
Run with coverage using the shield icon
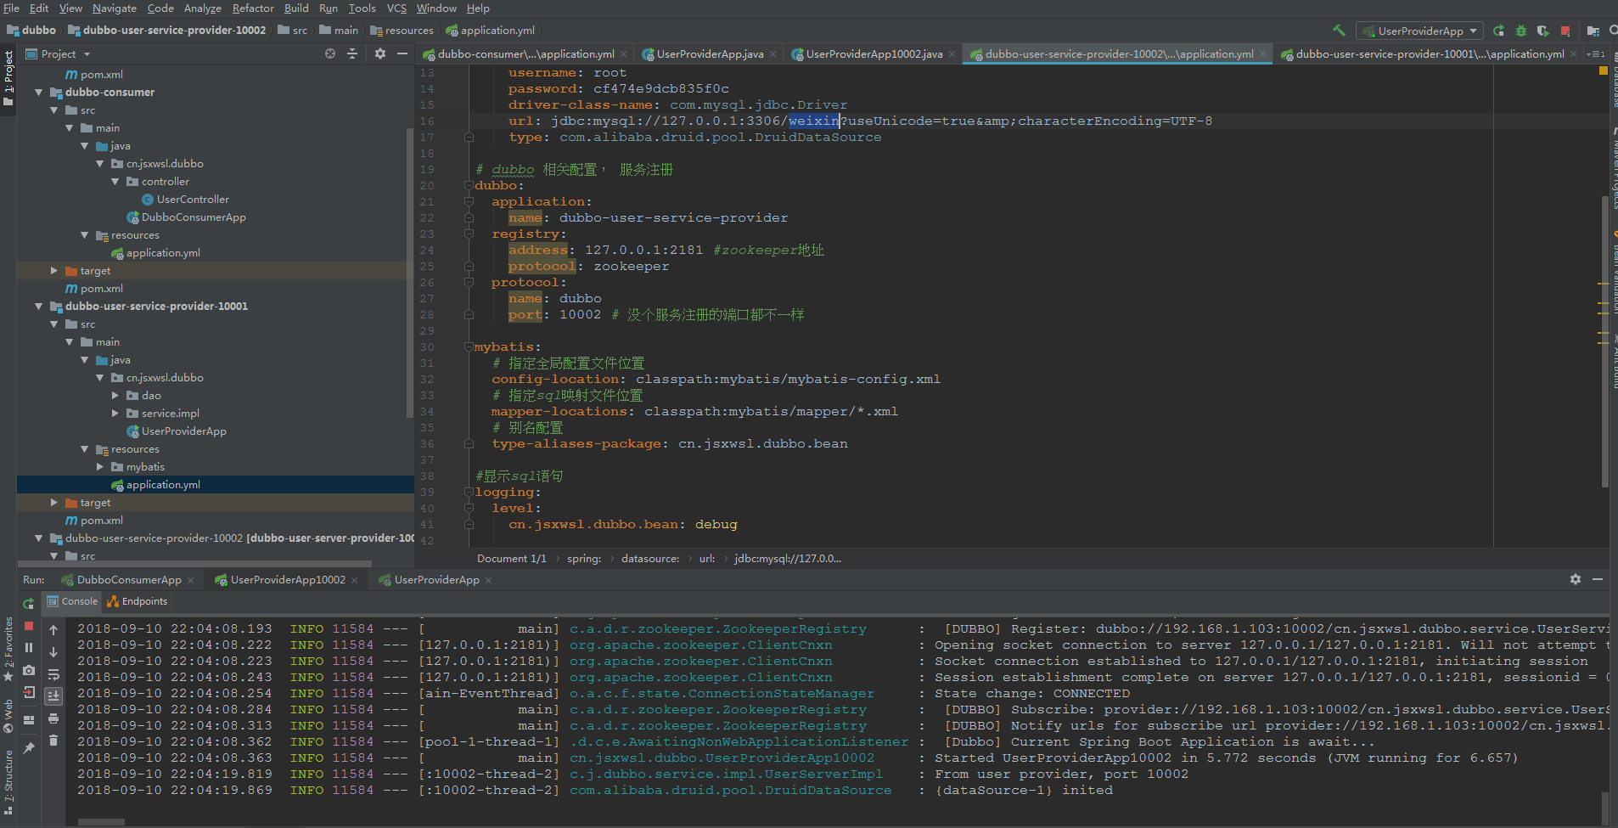click(x=1543, y=31)
